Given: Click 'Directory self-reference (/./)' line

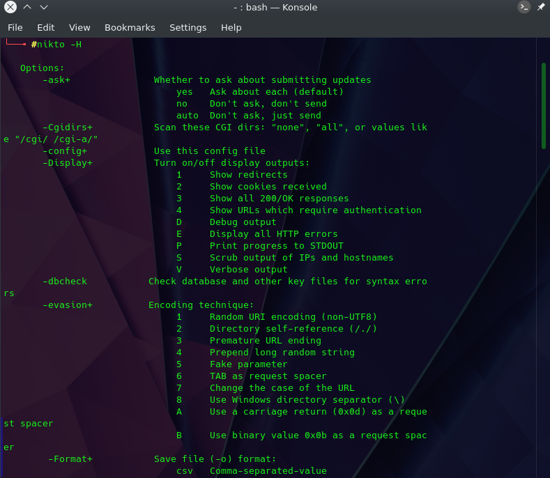Looking at the screenshot, I should pyautogui.click(x=293, y=329).
